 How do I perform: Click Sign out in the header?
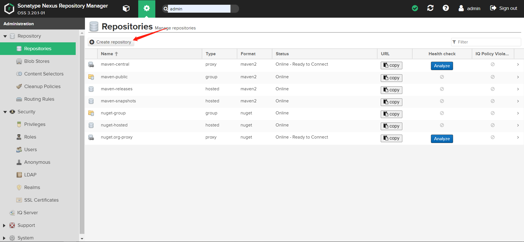[504, 8]
